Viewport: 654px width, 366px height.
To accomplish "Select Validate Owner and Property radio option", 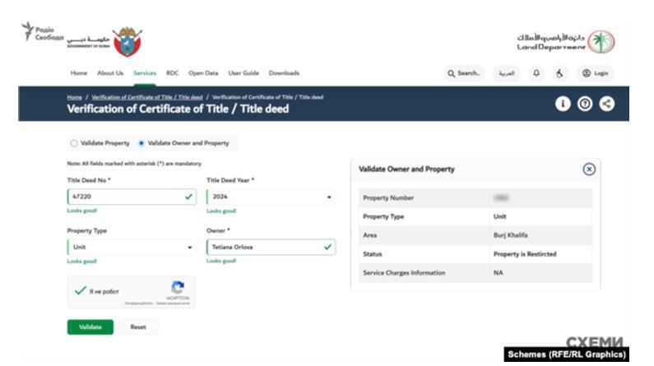I will click(x=141, y=143).
